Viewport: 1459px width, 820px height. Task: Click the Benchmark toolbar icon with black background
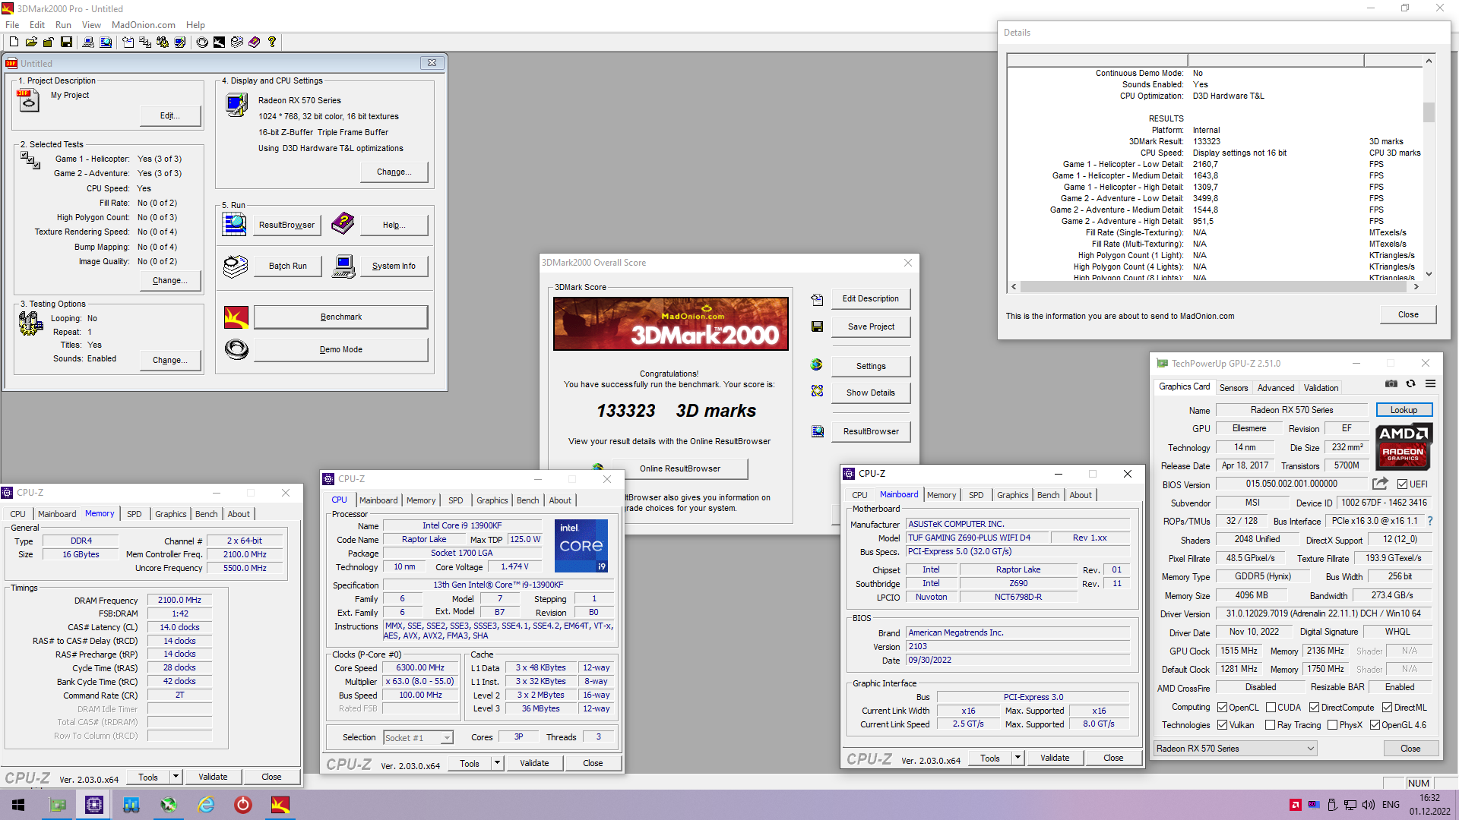coord(219,43)
